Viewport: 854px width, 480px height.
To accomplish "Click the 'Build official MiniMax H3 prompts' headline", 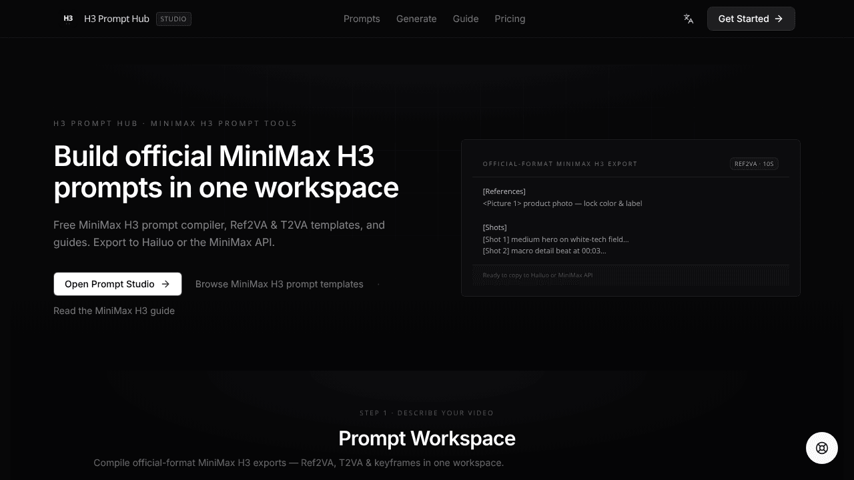I will tap(226, 172).
